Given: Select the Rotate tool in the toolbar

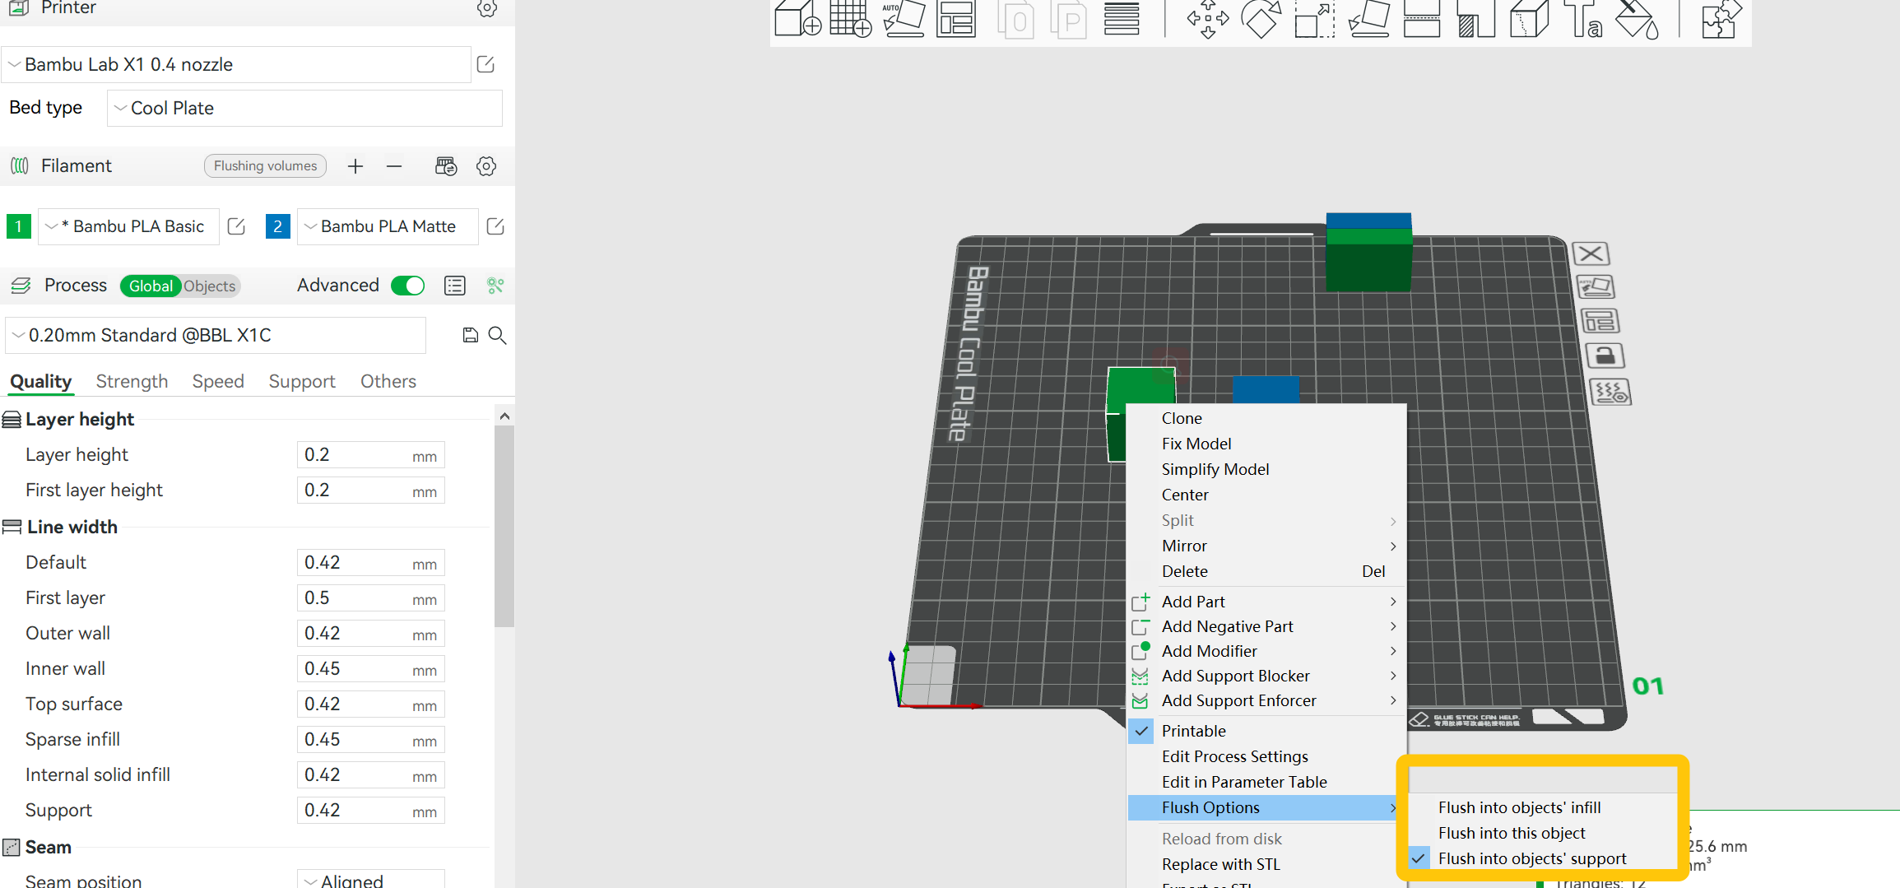Looking at the screenshot, I should (x=1260, y=21).
